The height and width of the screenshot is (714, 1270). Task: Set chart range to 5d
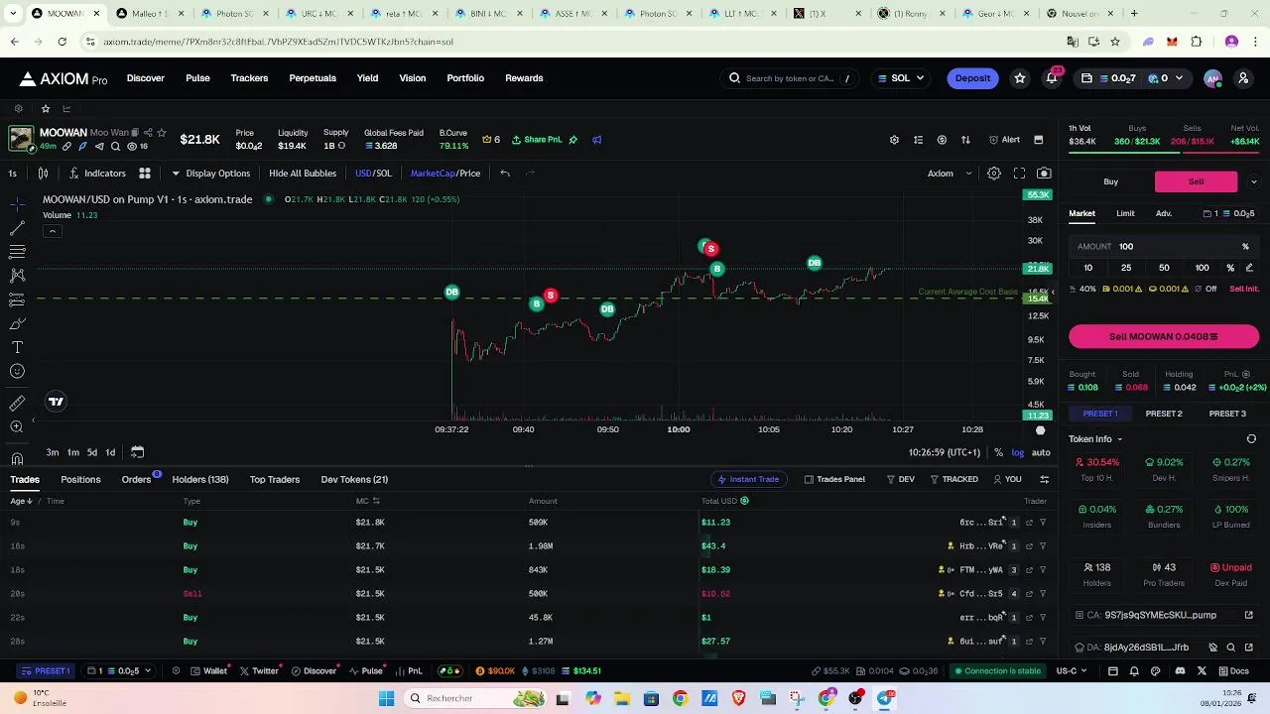(x=91, y=452)
